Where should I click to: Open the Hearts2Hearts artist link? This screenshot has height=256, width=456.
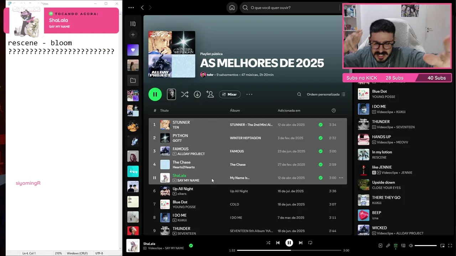(183, 167)
